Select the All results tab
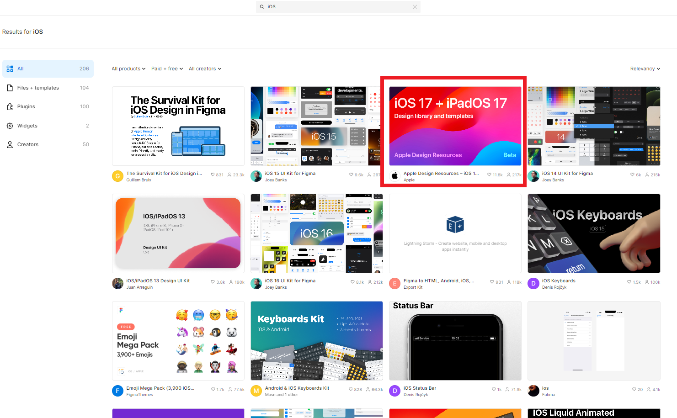The image size is (677, 418). [x=48, y=69]
